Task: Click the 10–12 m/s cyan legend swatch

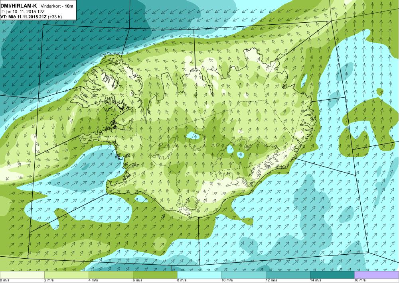Action: point(244,275)
